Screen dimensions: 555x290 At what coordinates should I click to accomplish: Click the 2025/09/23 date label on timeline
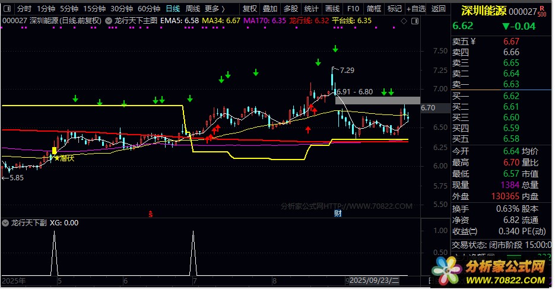(375, 280)
